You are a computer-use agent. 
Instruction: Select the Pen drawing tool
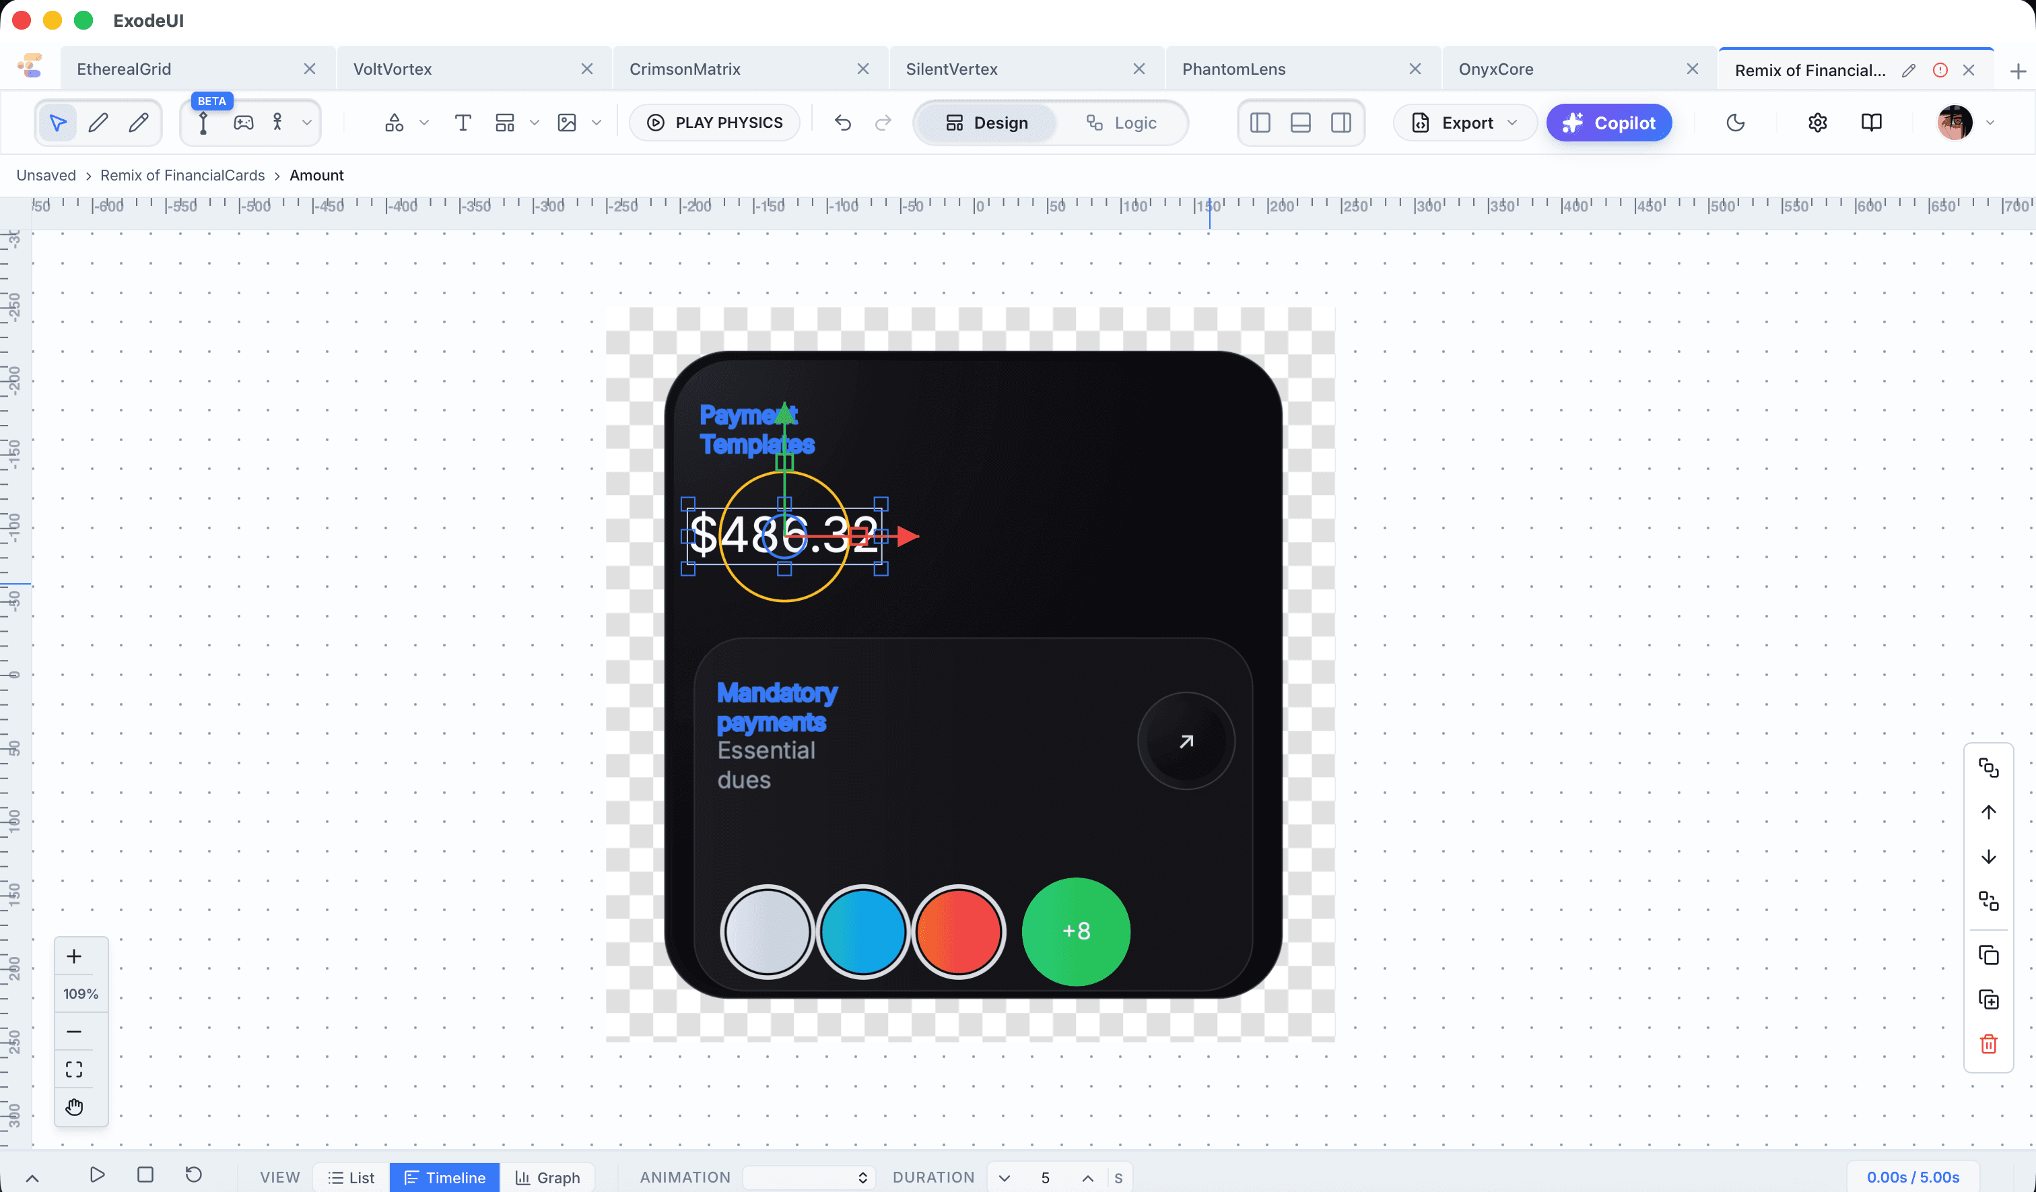[98, 122]
